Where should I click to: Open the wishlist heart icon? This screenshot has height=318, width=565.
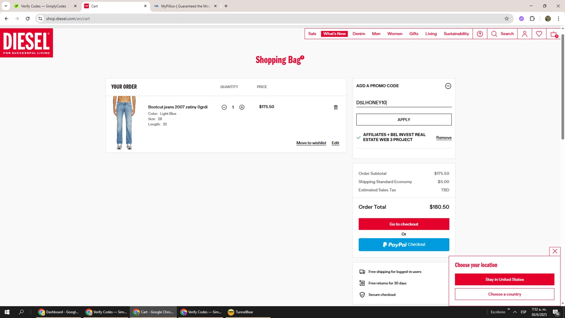tap(539, 34)
